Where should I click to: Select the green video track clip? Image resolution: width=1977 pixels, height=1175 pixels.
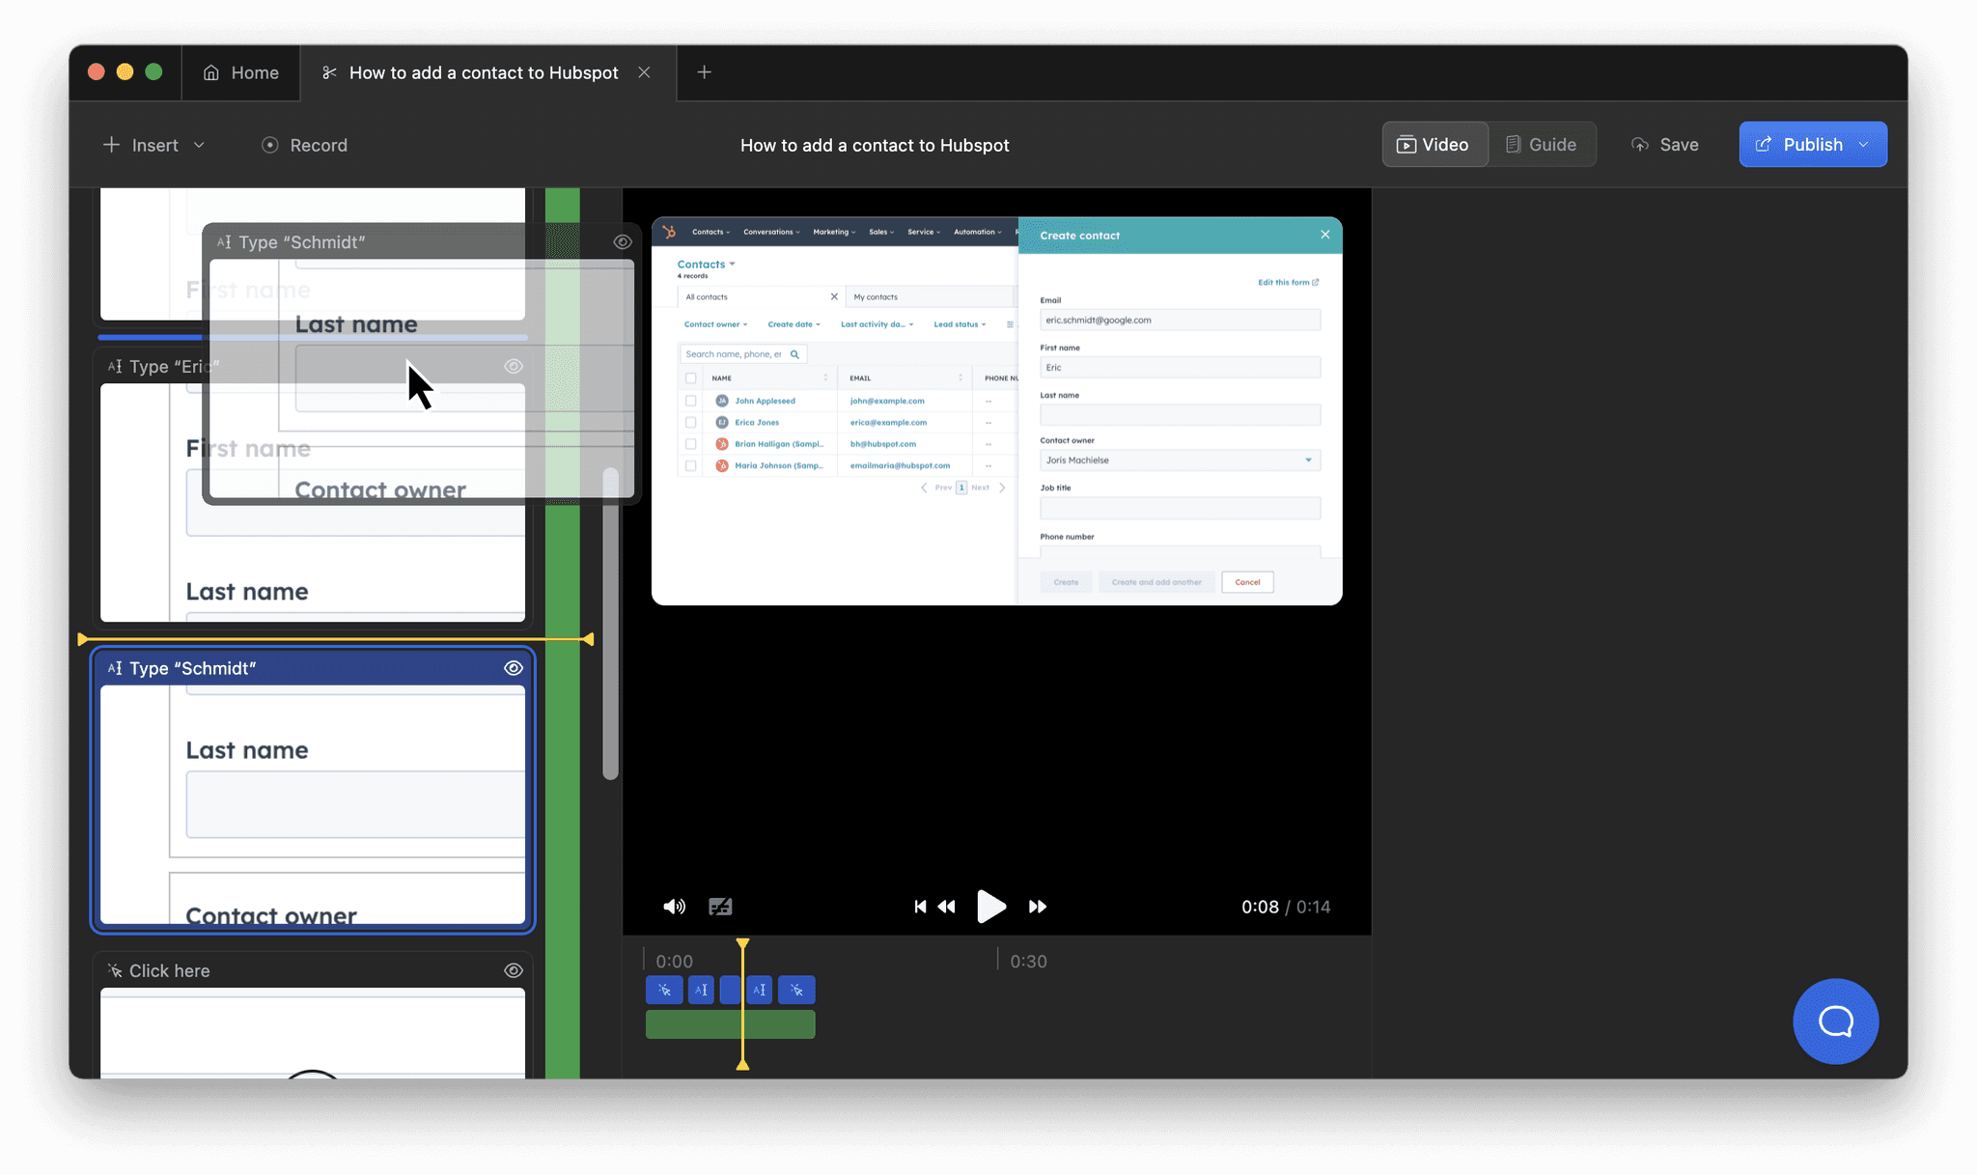click(x=731, y=1024)
